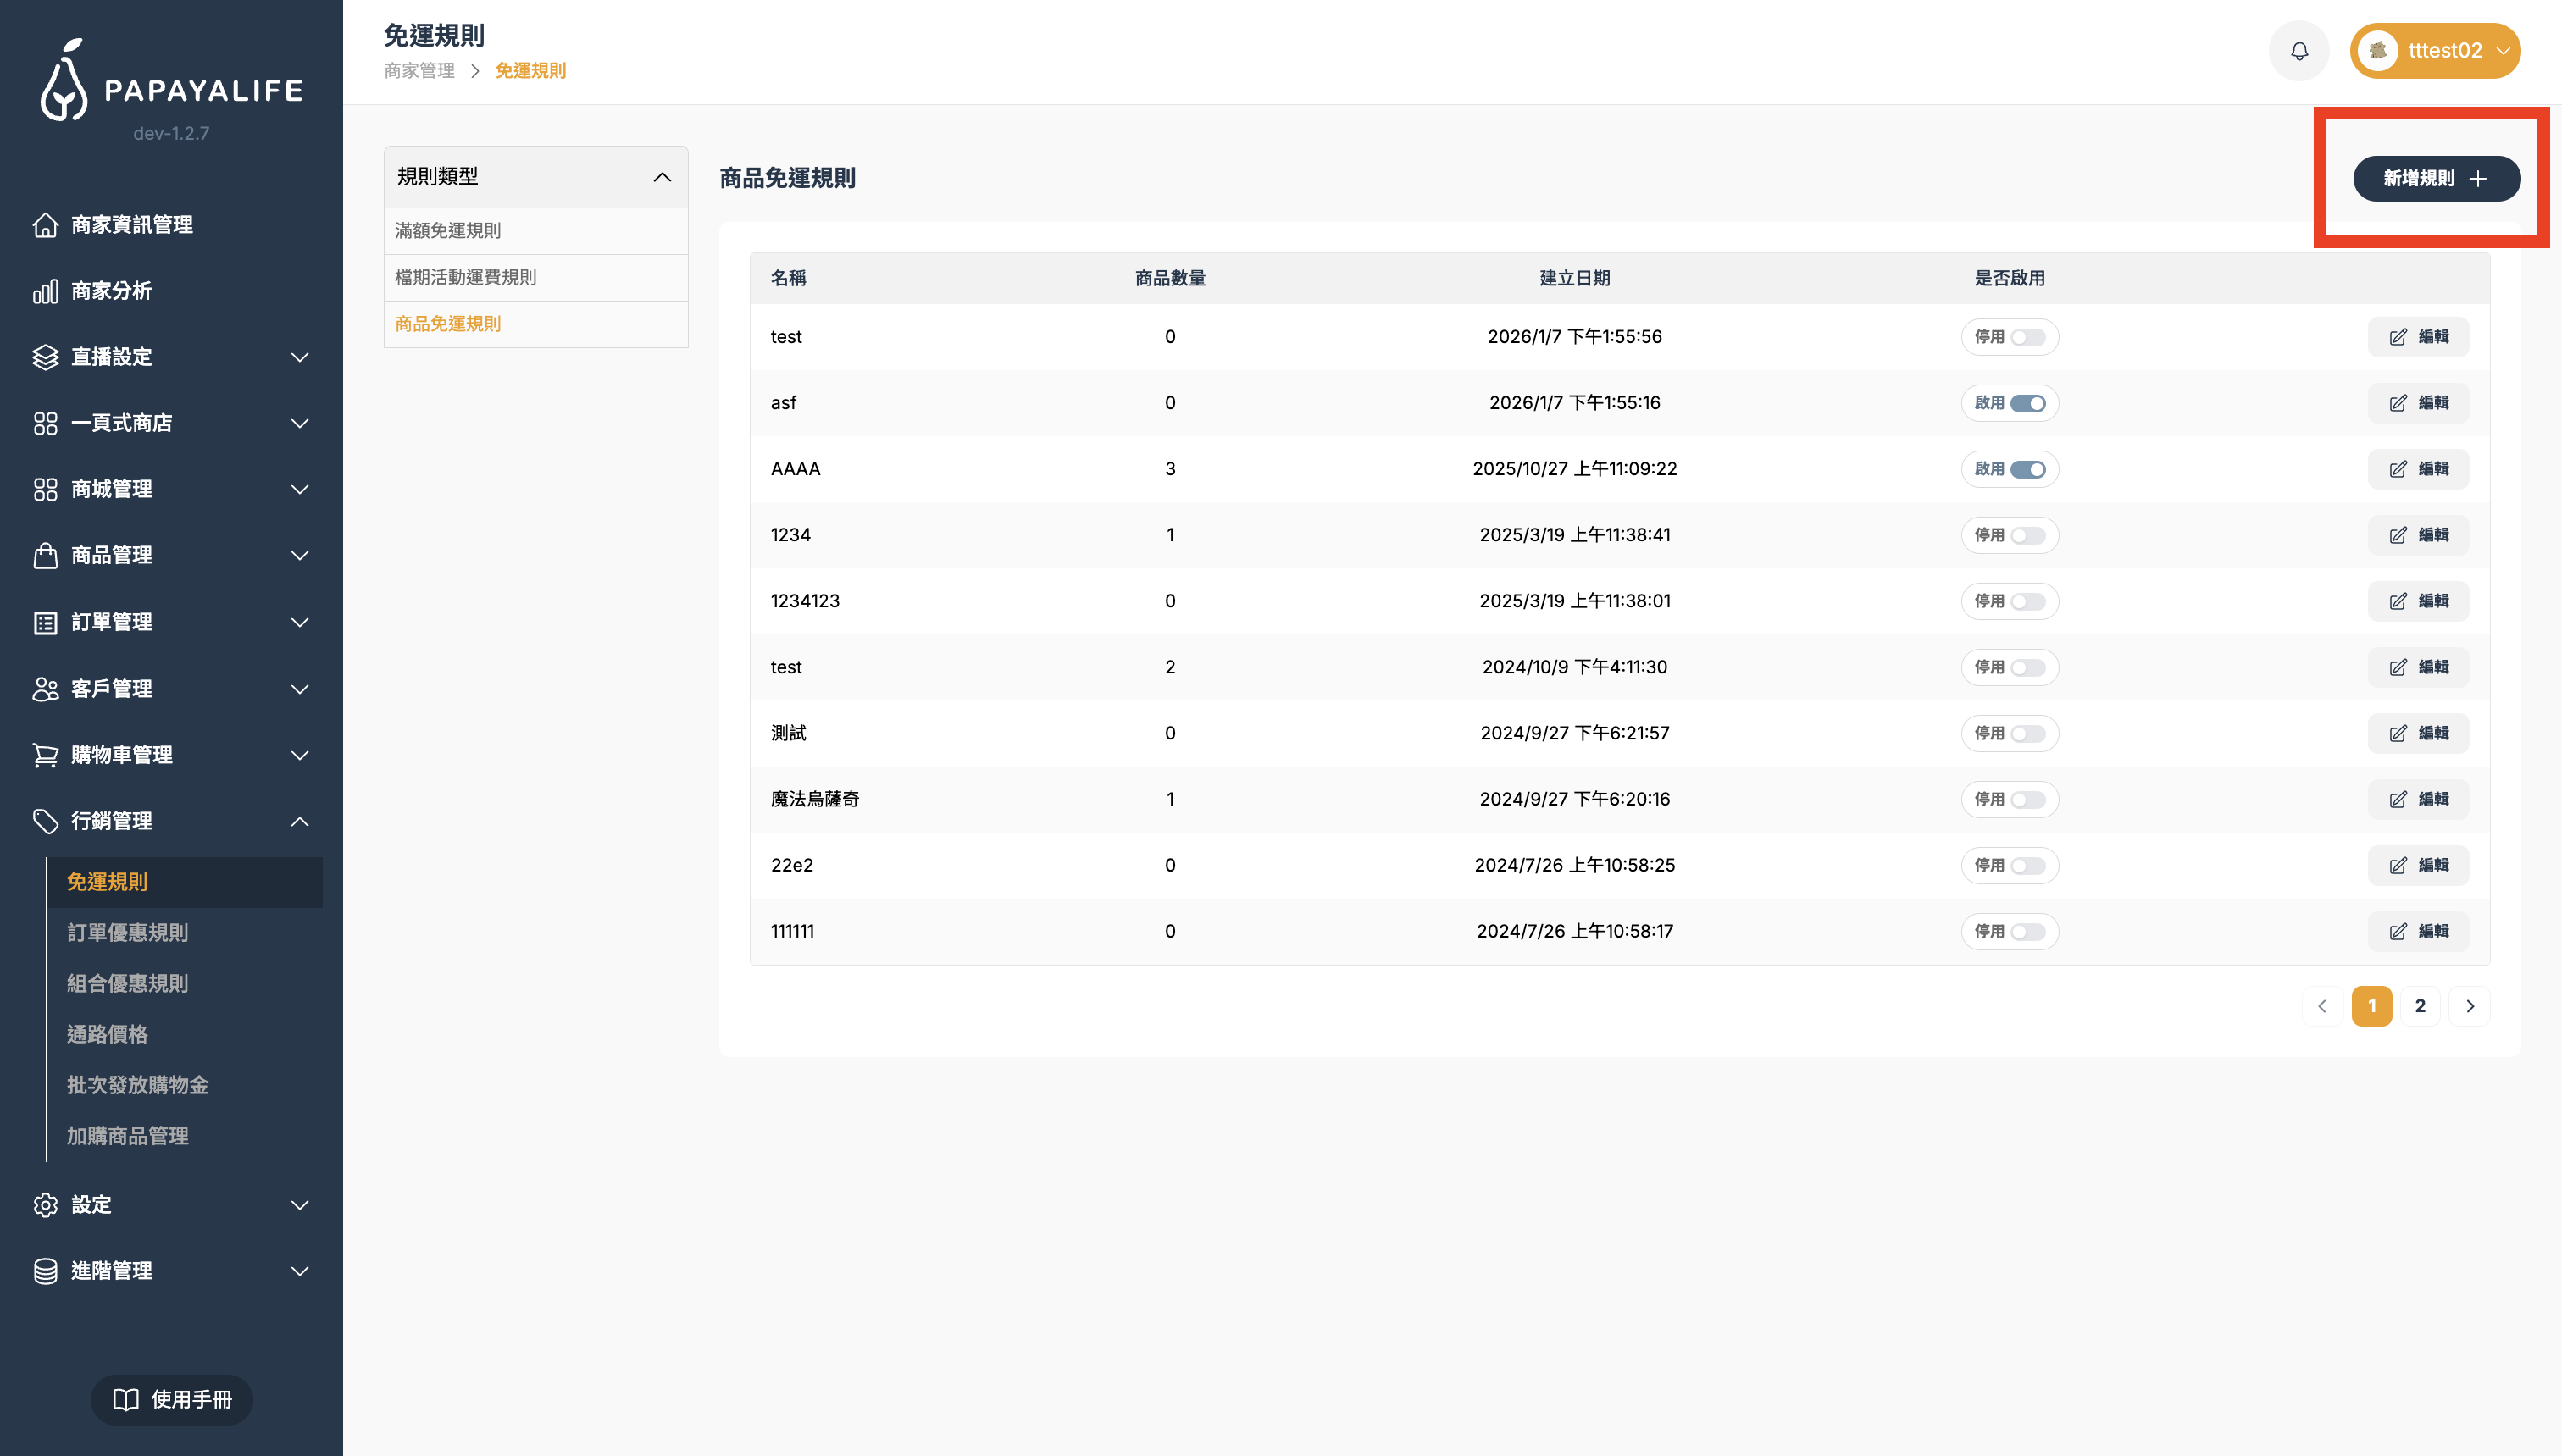Click the shopping bag icon for 商品管理

[x=45, y=556]
